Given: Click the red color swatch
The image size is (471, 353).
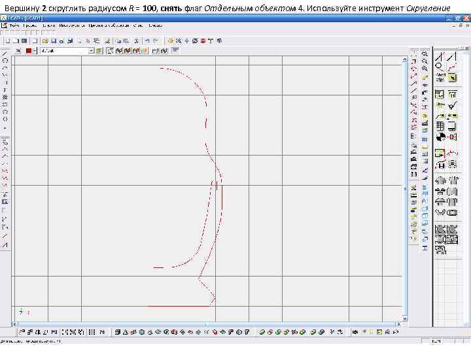Looking at the screenshot, I should pos(29,51).
